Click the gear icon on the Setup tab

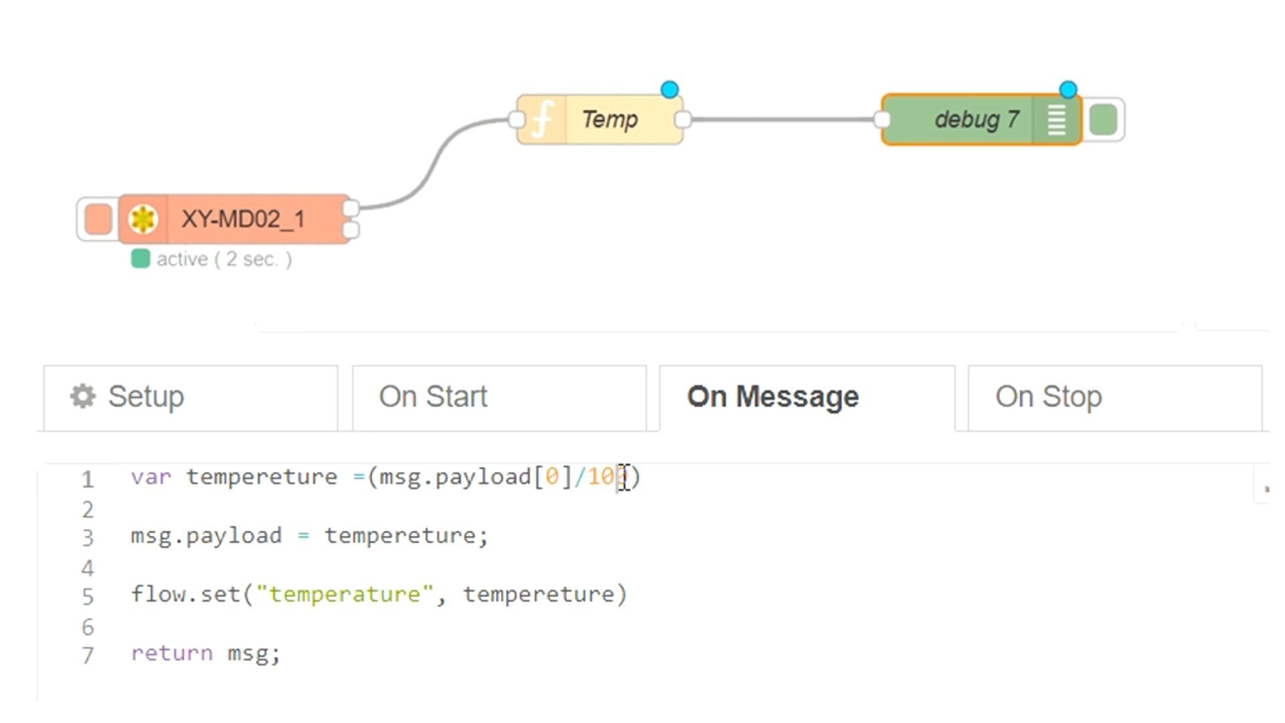(82, 396)
